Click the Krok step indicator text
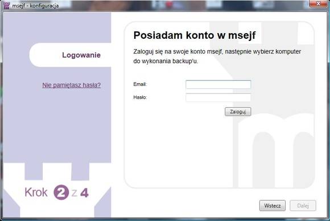Image resolution: width=330 pixels, height=221 pixels. click(x=36, y=193)
